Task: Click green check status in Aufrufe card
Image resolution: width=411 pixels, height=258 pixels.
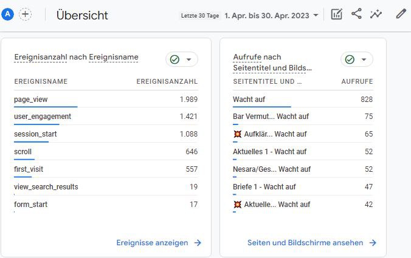Action: pos(350,59)
